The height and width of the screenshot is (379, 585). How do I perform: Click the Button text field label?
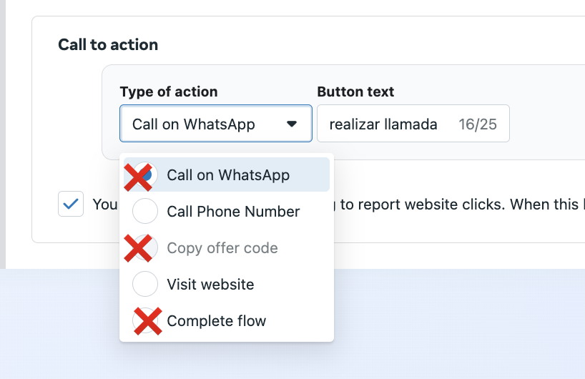point(355,92)
